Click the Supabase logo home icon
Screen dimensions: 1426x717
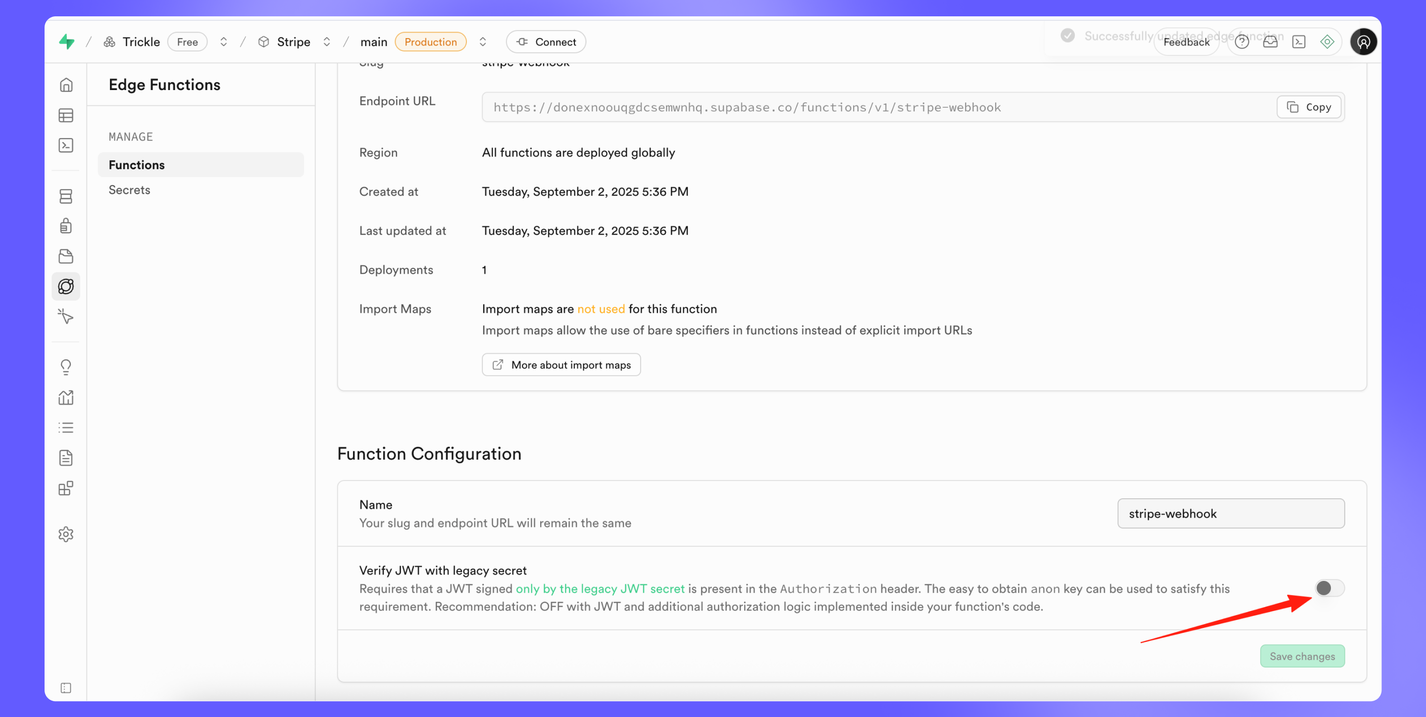point(67,42)
